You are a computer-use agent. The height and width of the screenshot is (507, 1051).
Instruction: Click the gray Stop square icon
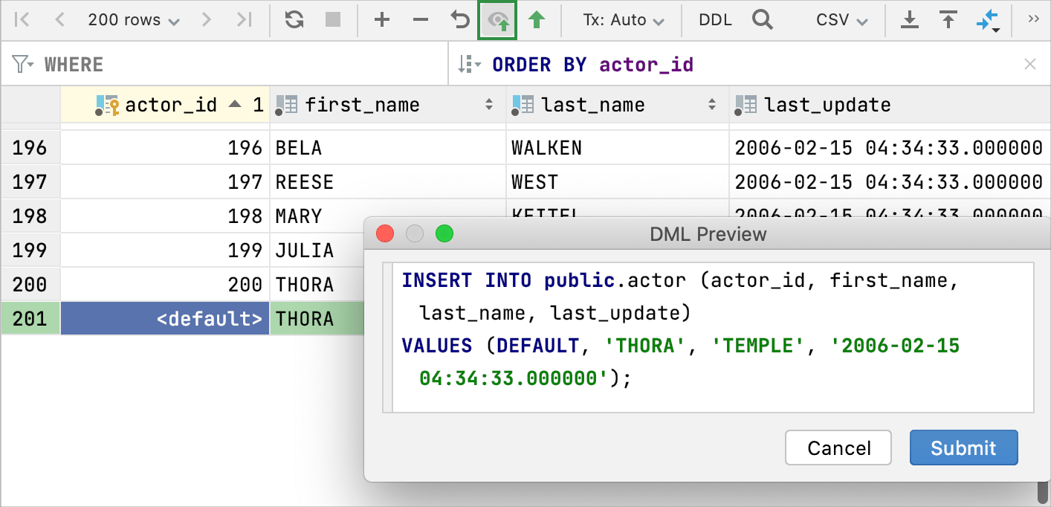click(x=333, y=20)
